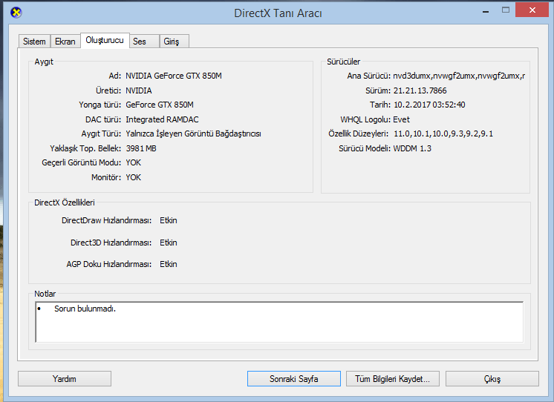554x402 pixels.
Task: Click the Ana Sürücü value nvd3dumx
Action: (x=459, y=76)
